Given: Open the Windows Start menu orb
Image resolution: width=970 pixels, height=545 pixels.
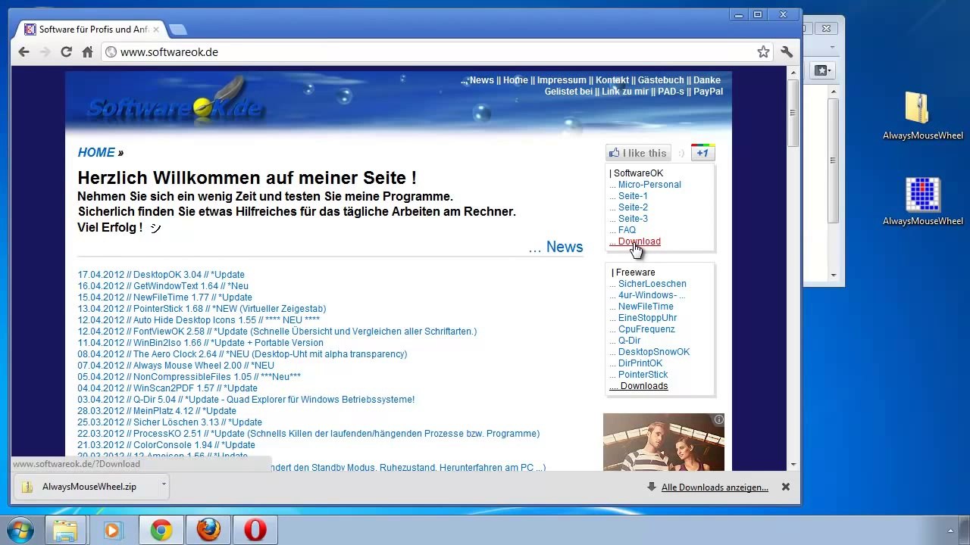Looking at the screenshot, I should tap(20, 530).
